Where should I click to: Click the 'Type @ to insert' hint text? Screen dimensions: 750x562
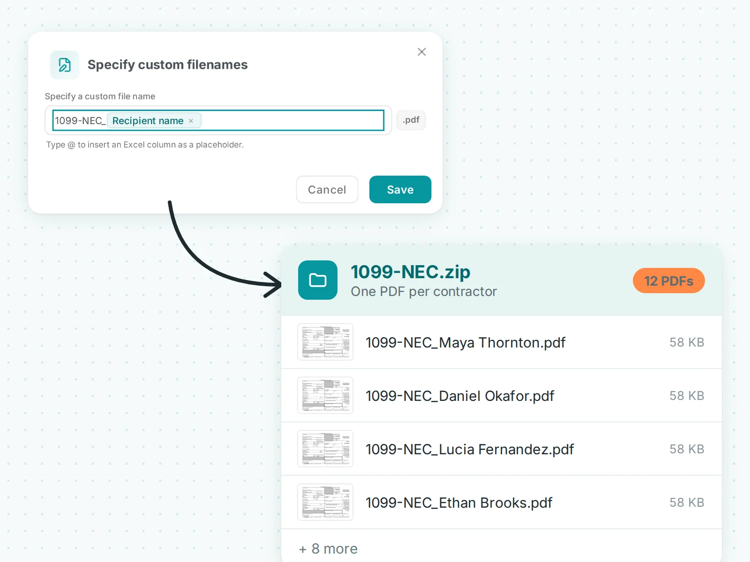145,145
